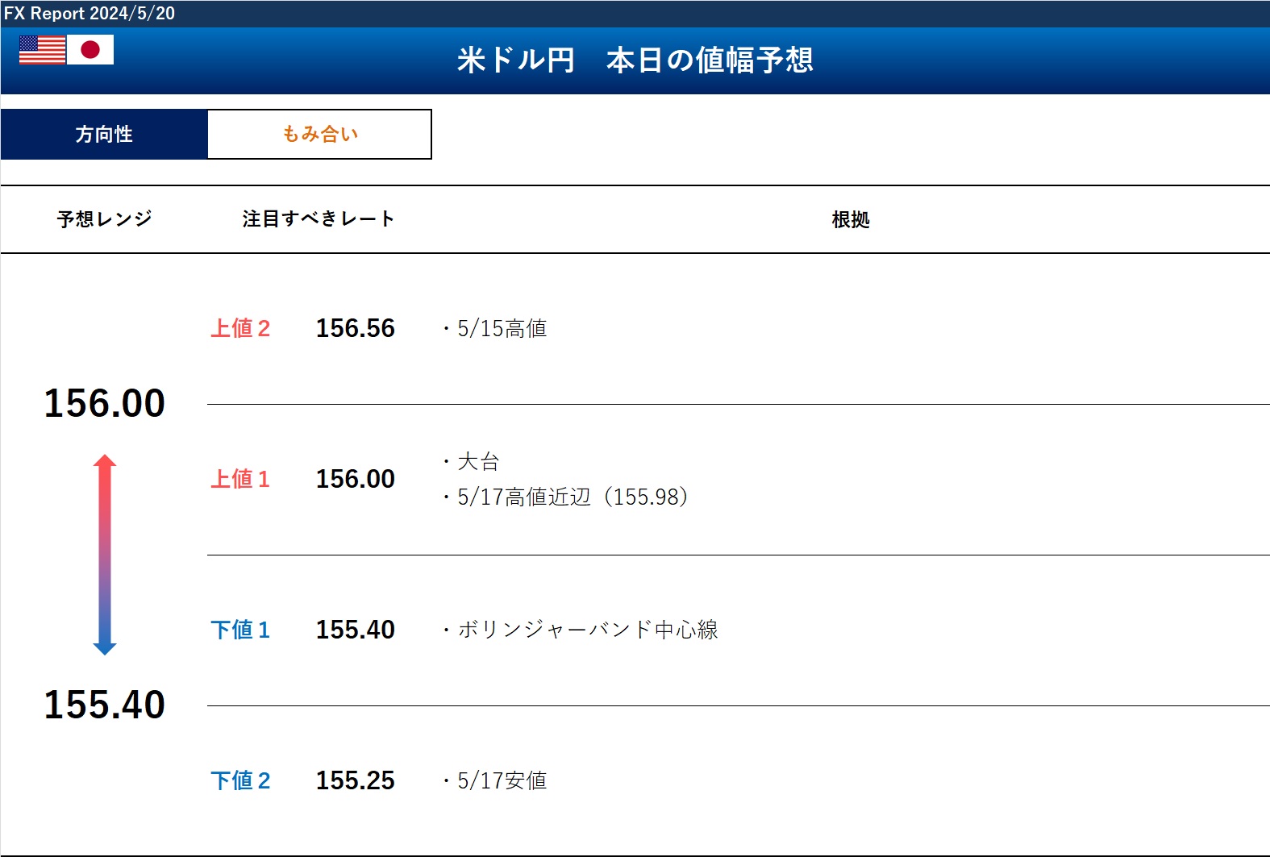Screen dimensions: 1270x857
Task: Click the 注目すべきレート column header
Action: [319, 219]
